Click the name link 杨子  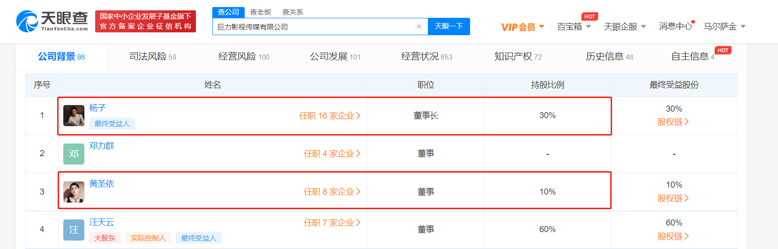tap(97, 108)
